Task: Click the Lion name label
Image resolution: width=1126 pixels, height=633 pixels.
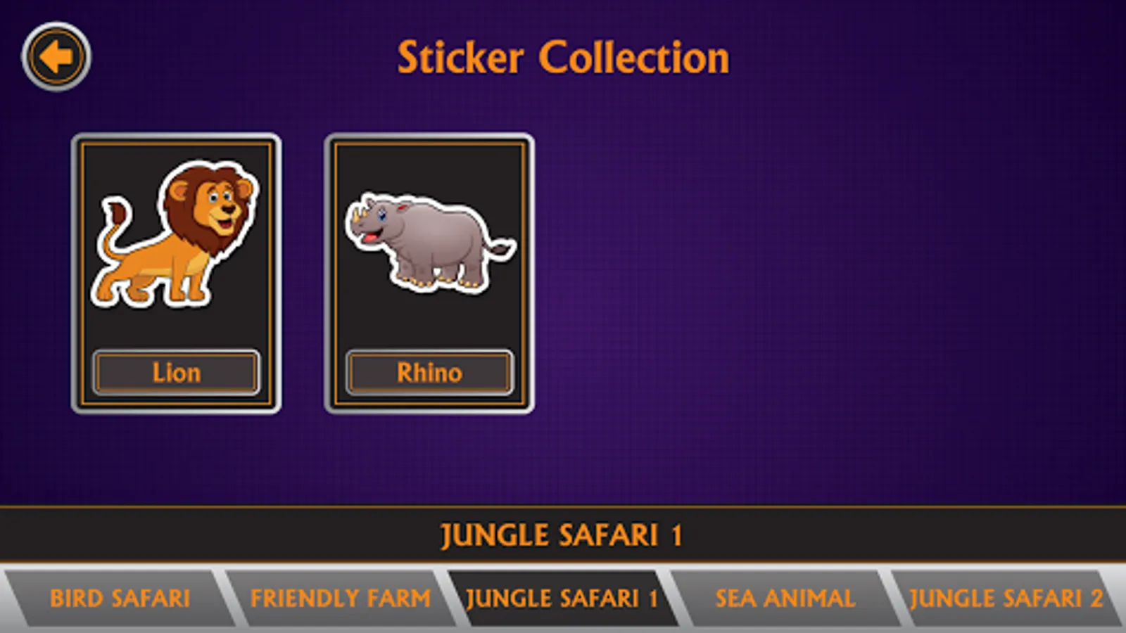Action: pyautogui.click(x=176, y=372)
